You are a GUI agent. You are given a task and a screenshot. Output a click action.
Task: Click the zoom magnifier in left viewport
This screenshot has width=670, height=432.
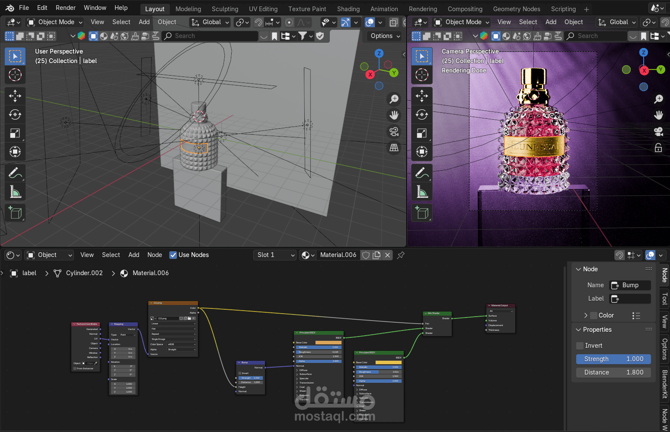[394, 99]
